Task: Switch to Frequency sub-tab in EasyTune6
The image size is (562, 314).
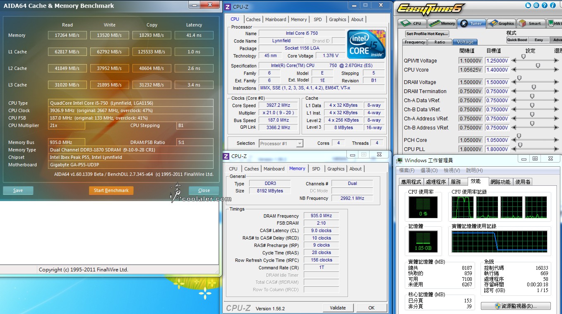Action: [x=415, y=42]
